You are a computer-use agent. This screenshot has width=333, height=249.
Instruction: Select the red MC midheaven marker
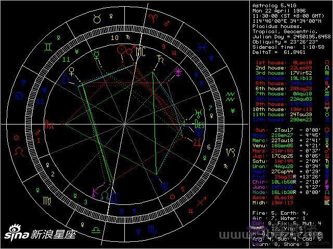click(x=139, y=52)
